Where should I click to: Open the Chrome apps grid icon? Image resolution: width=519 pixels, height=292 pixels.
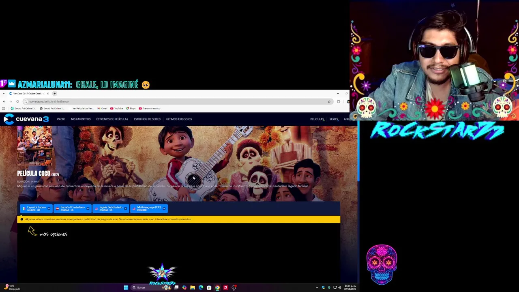[4, 108]
